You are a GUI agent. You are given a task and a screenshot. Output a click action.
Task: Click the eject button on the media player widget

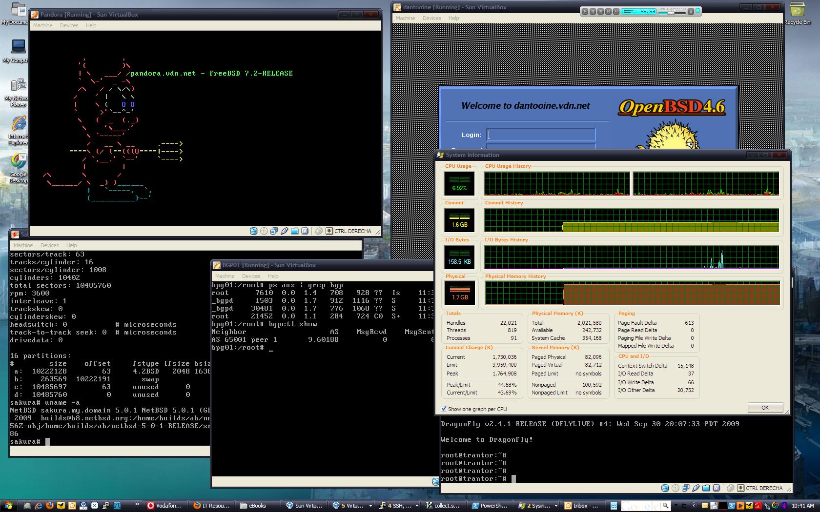pyautogui.click(x=691, y=11)
